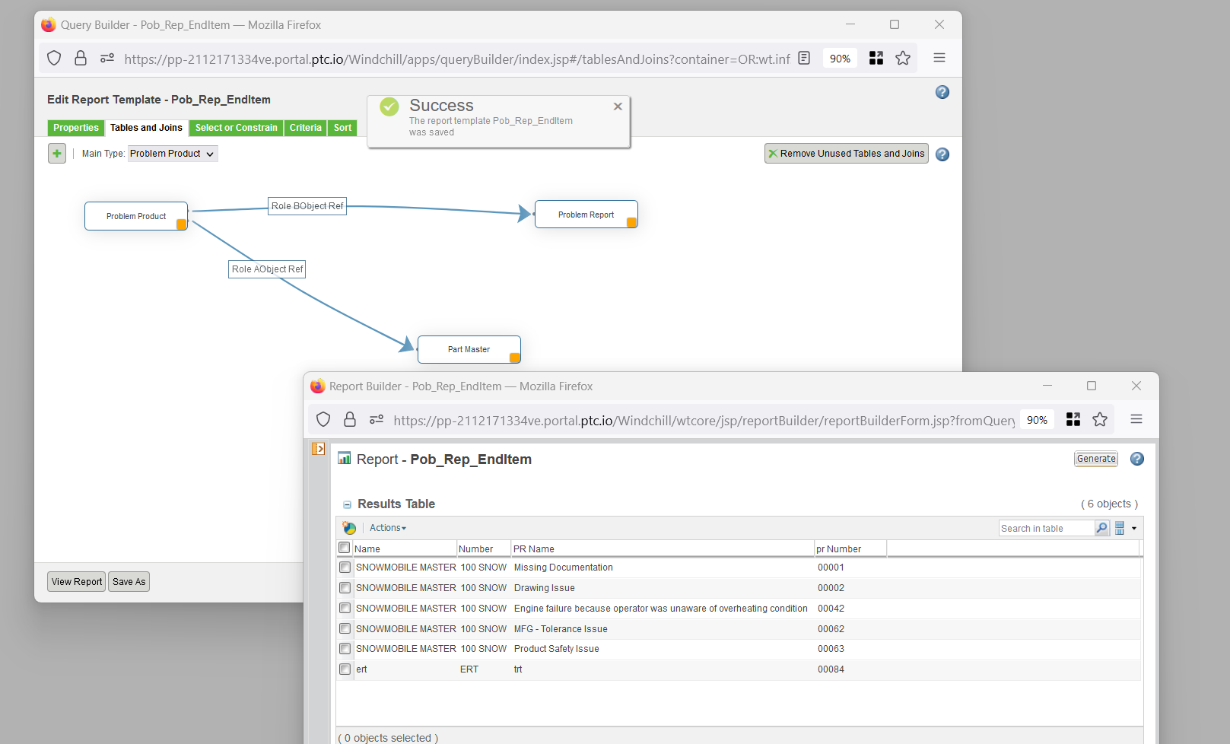This screenshot has width=1230, height=744.
Task: Open the pie chart report icon in Actions toolbar
Action: 348,527
